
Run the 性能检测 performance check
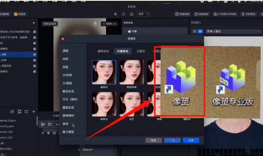click(x=182, y=14)
